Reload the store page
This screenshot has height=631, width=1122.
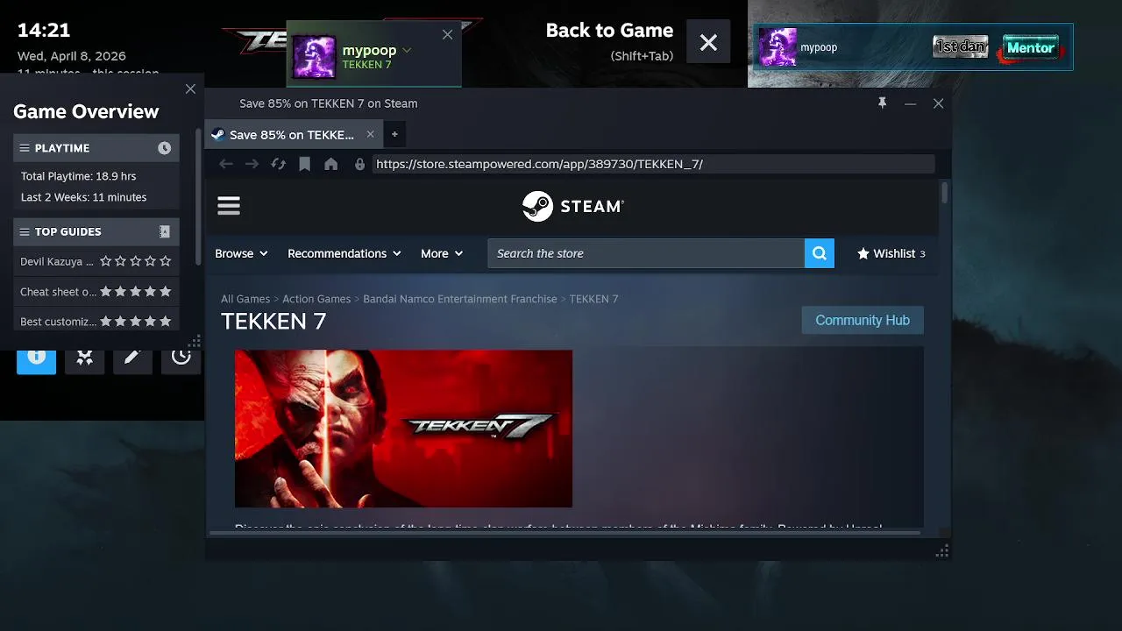(x=279, y=164)
